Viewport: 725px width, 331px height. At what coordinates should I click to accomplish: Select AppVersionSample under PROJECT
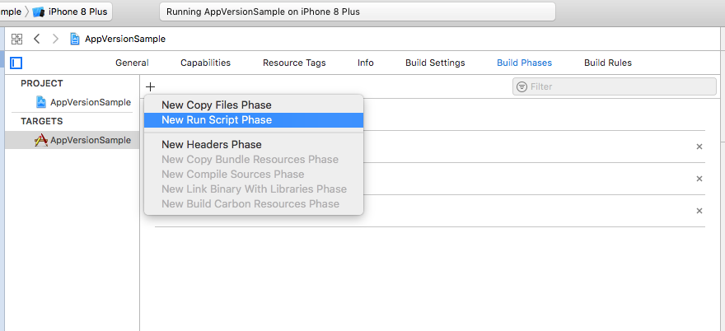point(90,102)
